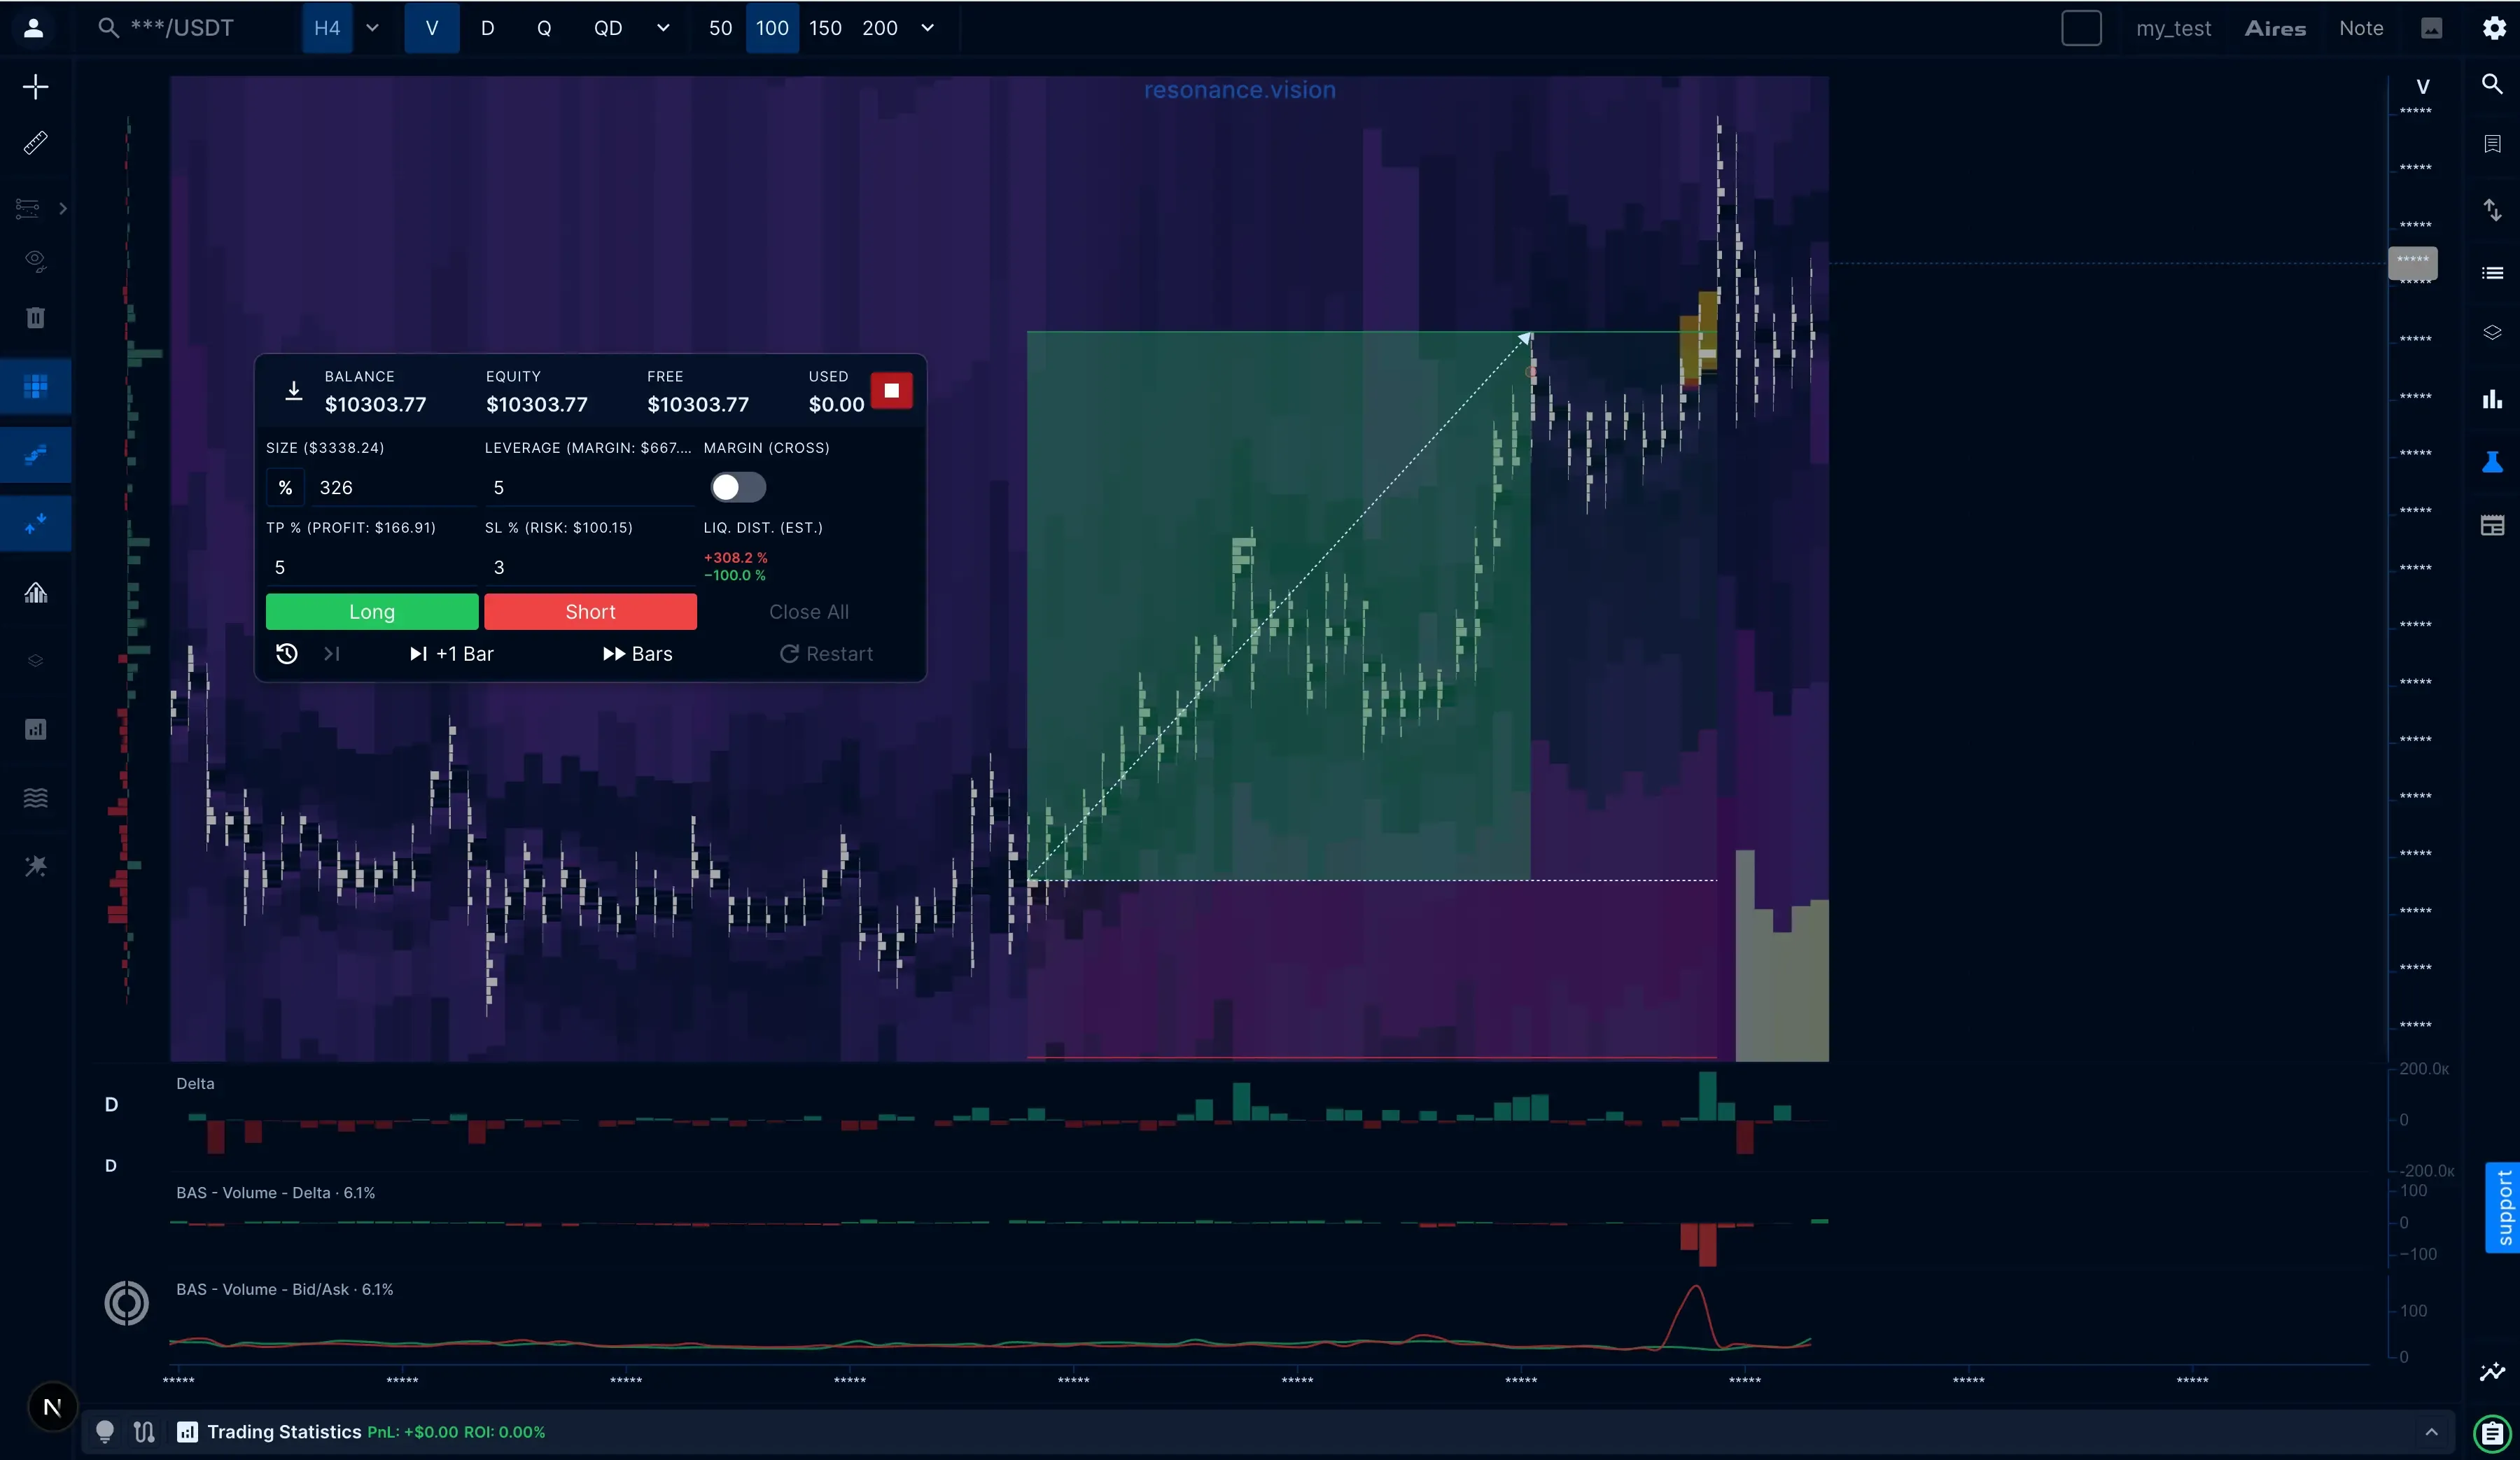Click the trash delete drawings icon
The width and height of the screenshot is (2520, 1460).
coord(35,318)
